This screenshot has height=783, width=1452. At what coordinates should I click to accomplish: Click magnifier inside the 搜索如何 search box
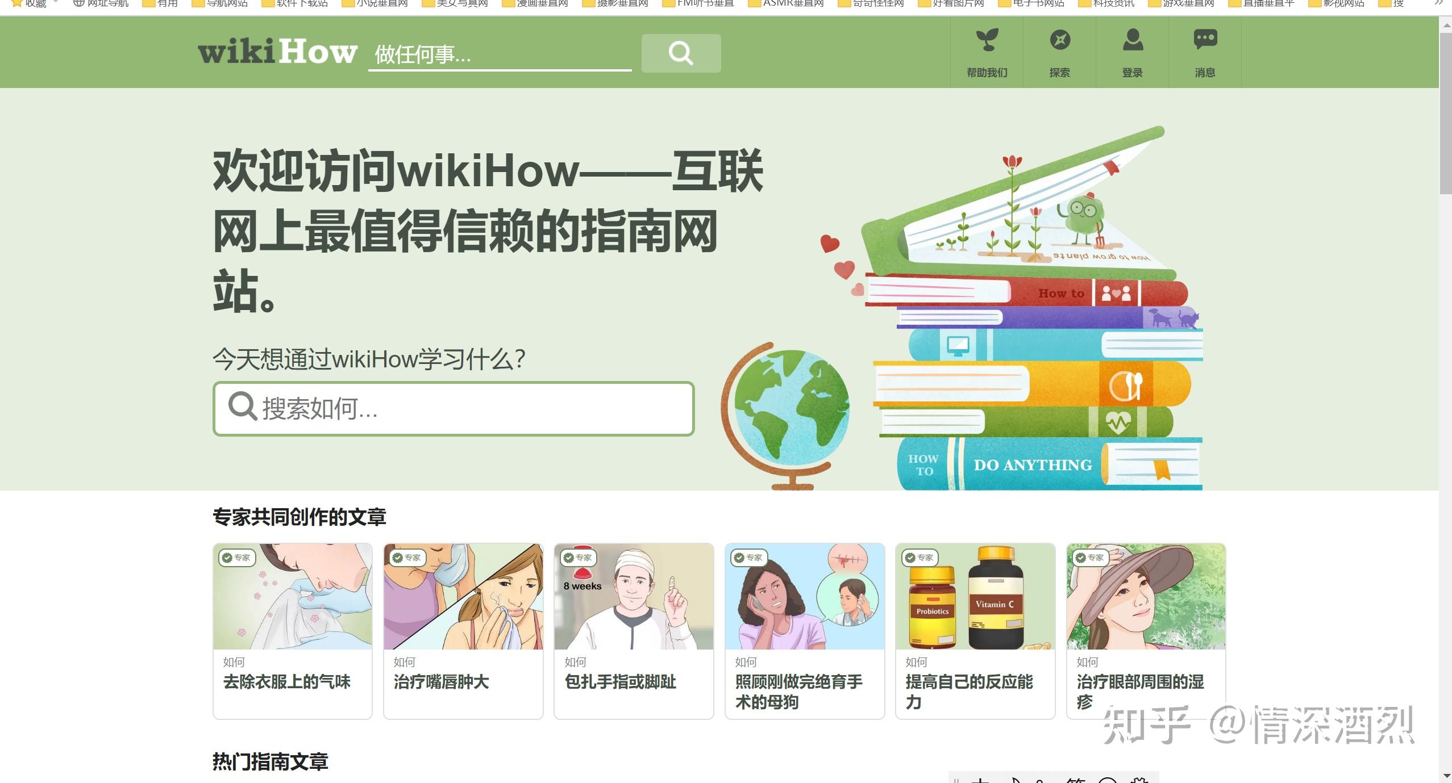tap(243, 408)
